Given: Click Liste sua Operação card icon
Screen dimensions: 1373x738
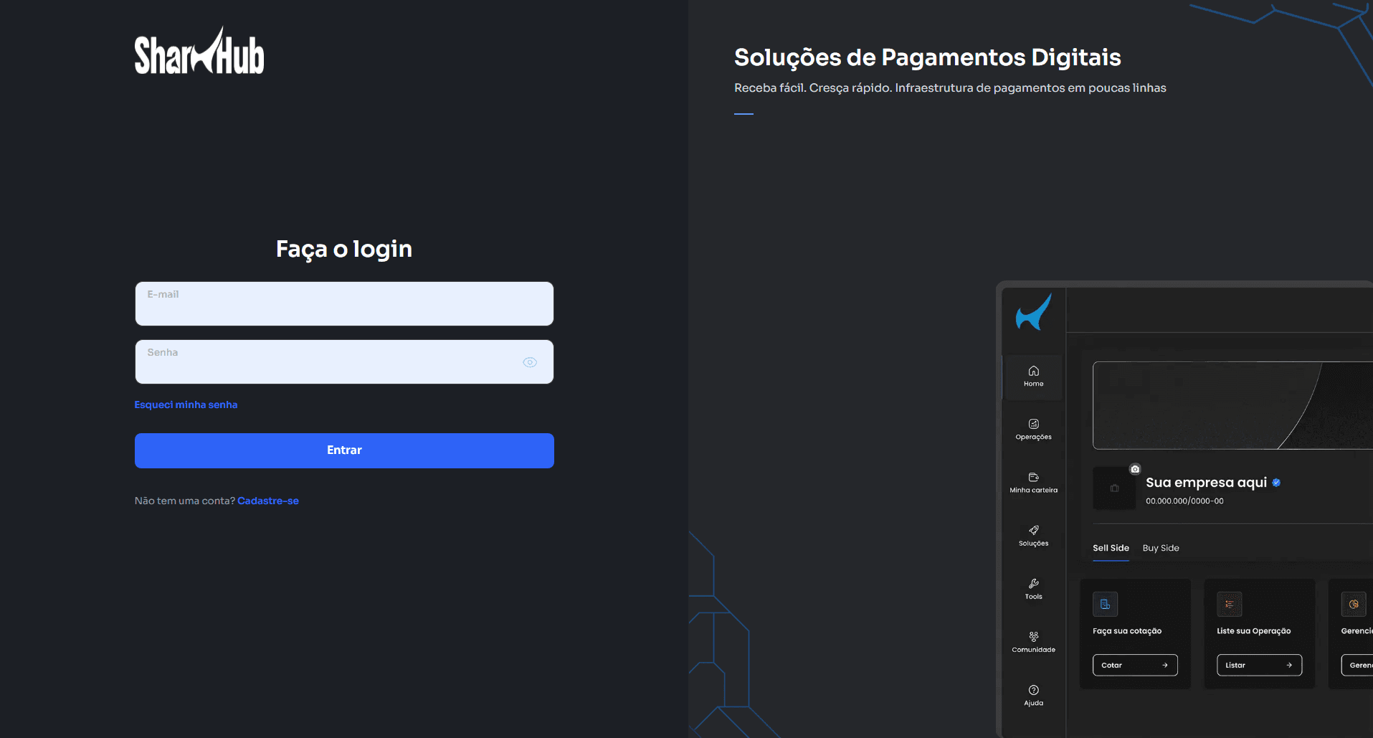Looking at the screenshot, I should click(x=1230, y=604).
